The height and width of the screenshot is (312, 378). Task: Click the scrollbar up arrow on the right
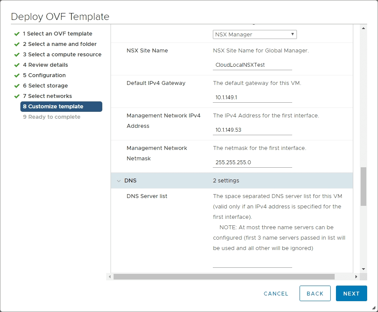pos(364,28)
